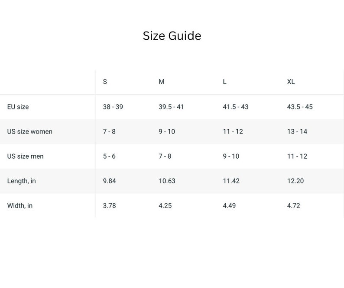
Task: Click the Length, in row label
Action: point(22,181)
